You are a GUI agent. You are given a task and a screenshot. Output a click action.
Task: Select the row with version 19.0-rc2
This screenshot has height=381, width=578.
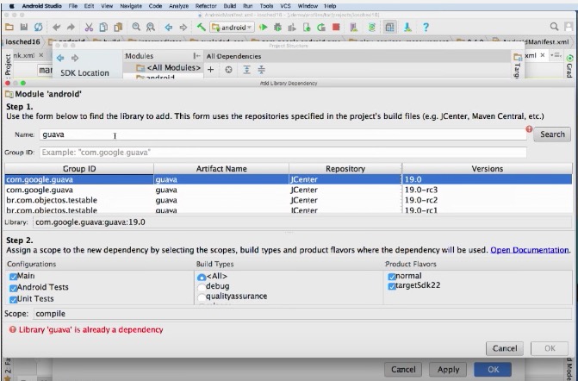(x=289, y=200)
